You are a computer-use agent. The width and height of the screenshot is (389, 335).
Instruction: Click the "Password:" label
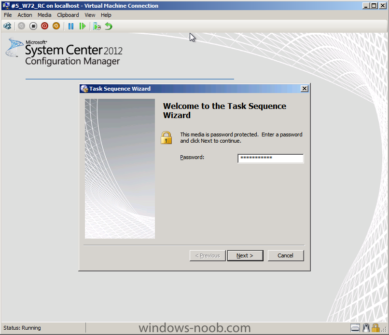(x=192, y=157)
